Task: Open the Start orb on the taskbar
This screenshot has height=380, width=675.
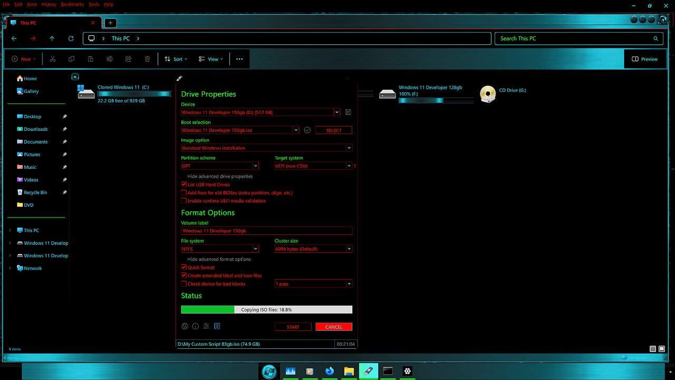Action: pos(269,371)
